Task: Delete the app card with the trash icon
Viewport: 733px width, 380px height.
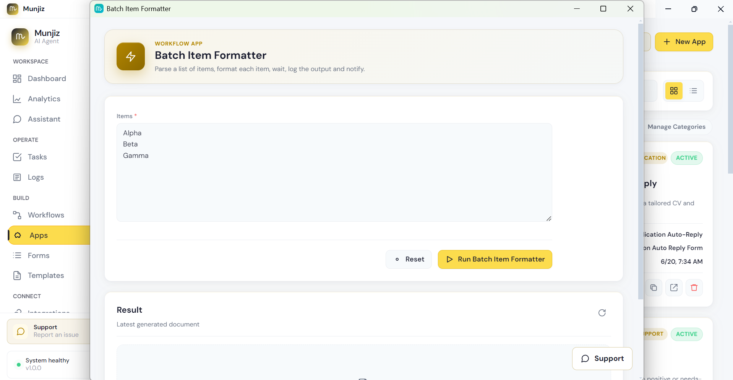Action: tap(694, 287)
